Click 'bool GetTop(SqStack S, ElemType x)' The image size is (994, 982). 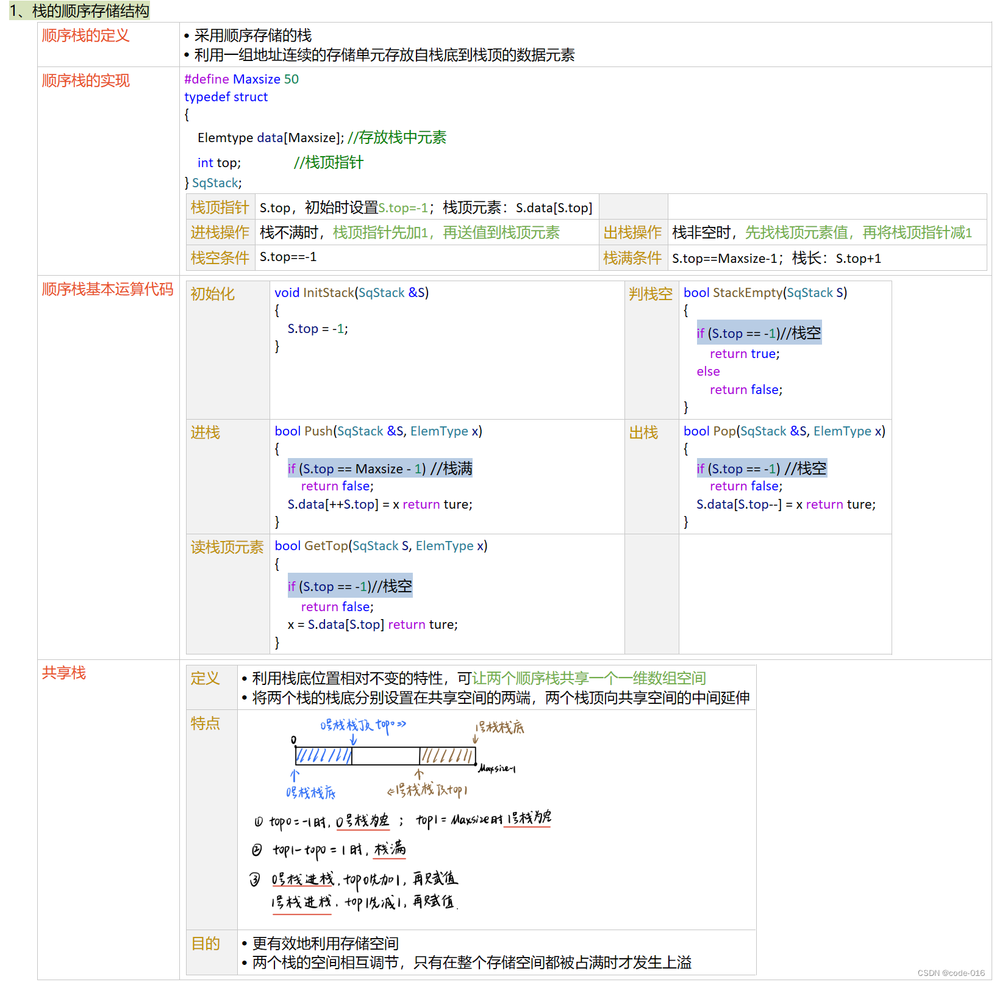tap(381, 546)
